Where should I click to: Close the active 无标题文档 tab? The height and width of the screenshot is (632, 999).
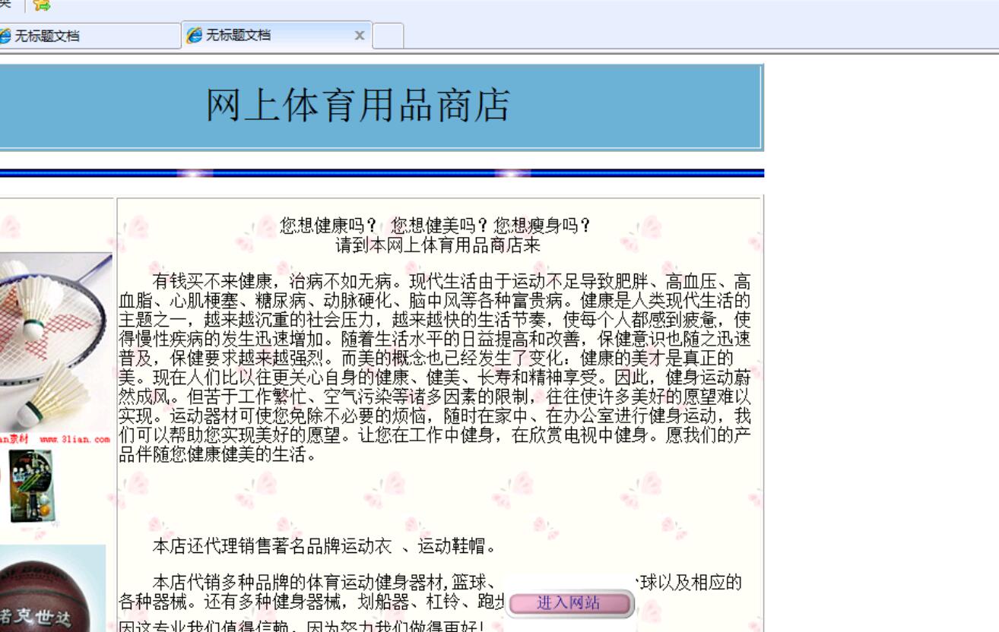coord(360,36)
